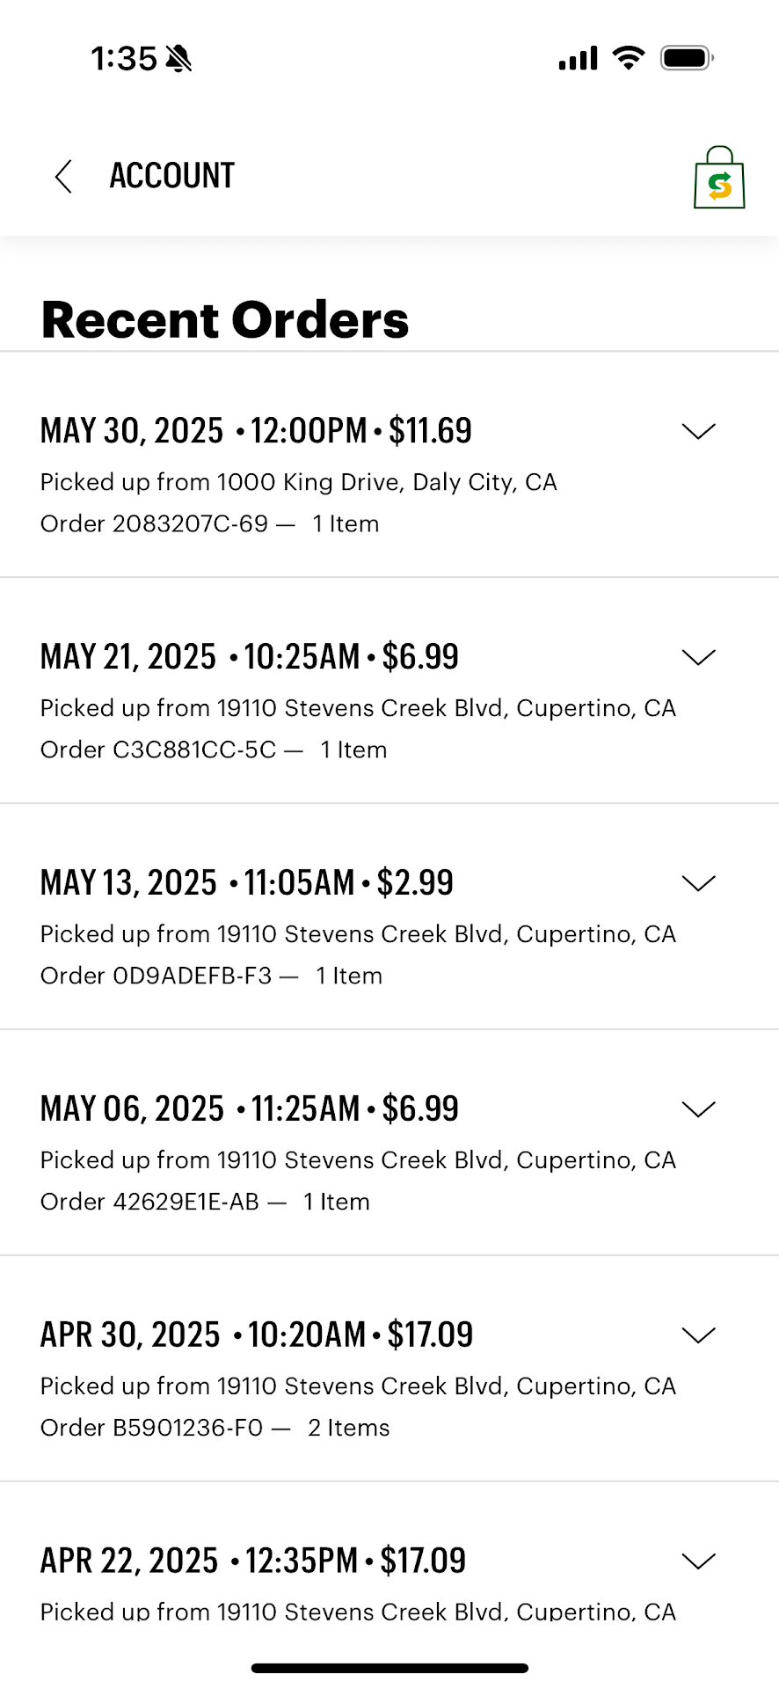Expand the May 13, 2025 order chevron
This screenshot has width=779, height=1689.
point(698,883)
